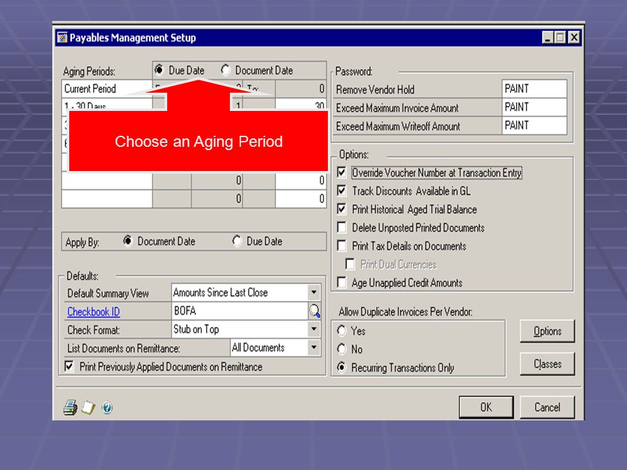Close the Payables Management Setup window
Image resolution: width=627 pixels, height=470 pixels.
pos(574,38)
